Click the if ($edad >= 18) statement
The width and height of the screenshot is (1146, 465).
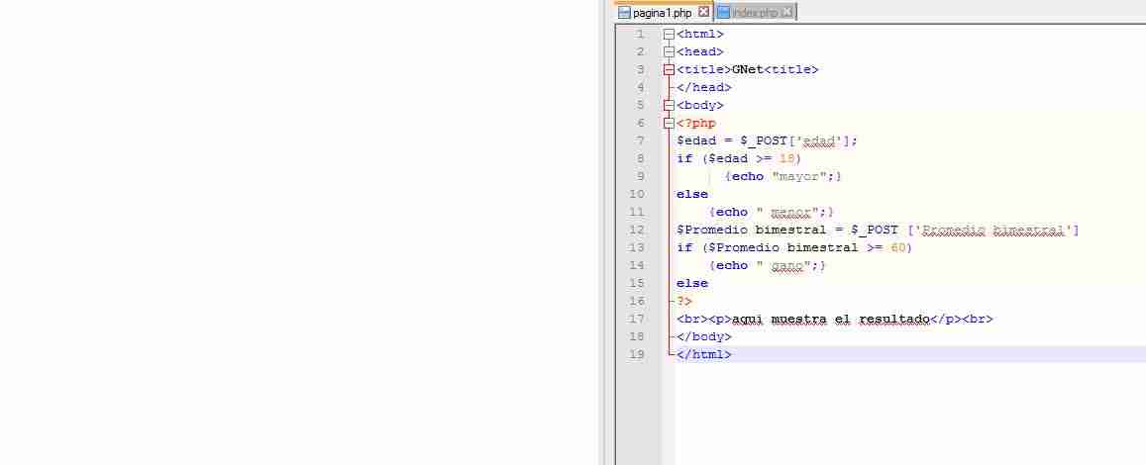point(739,159)
